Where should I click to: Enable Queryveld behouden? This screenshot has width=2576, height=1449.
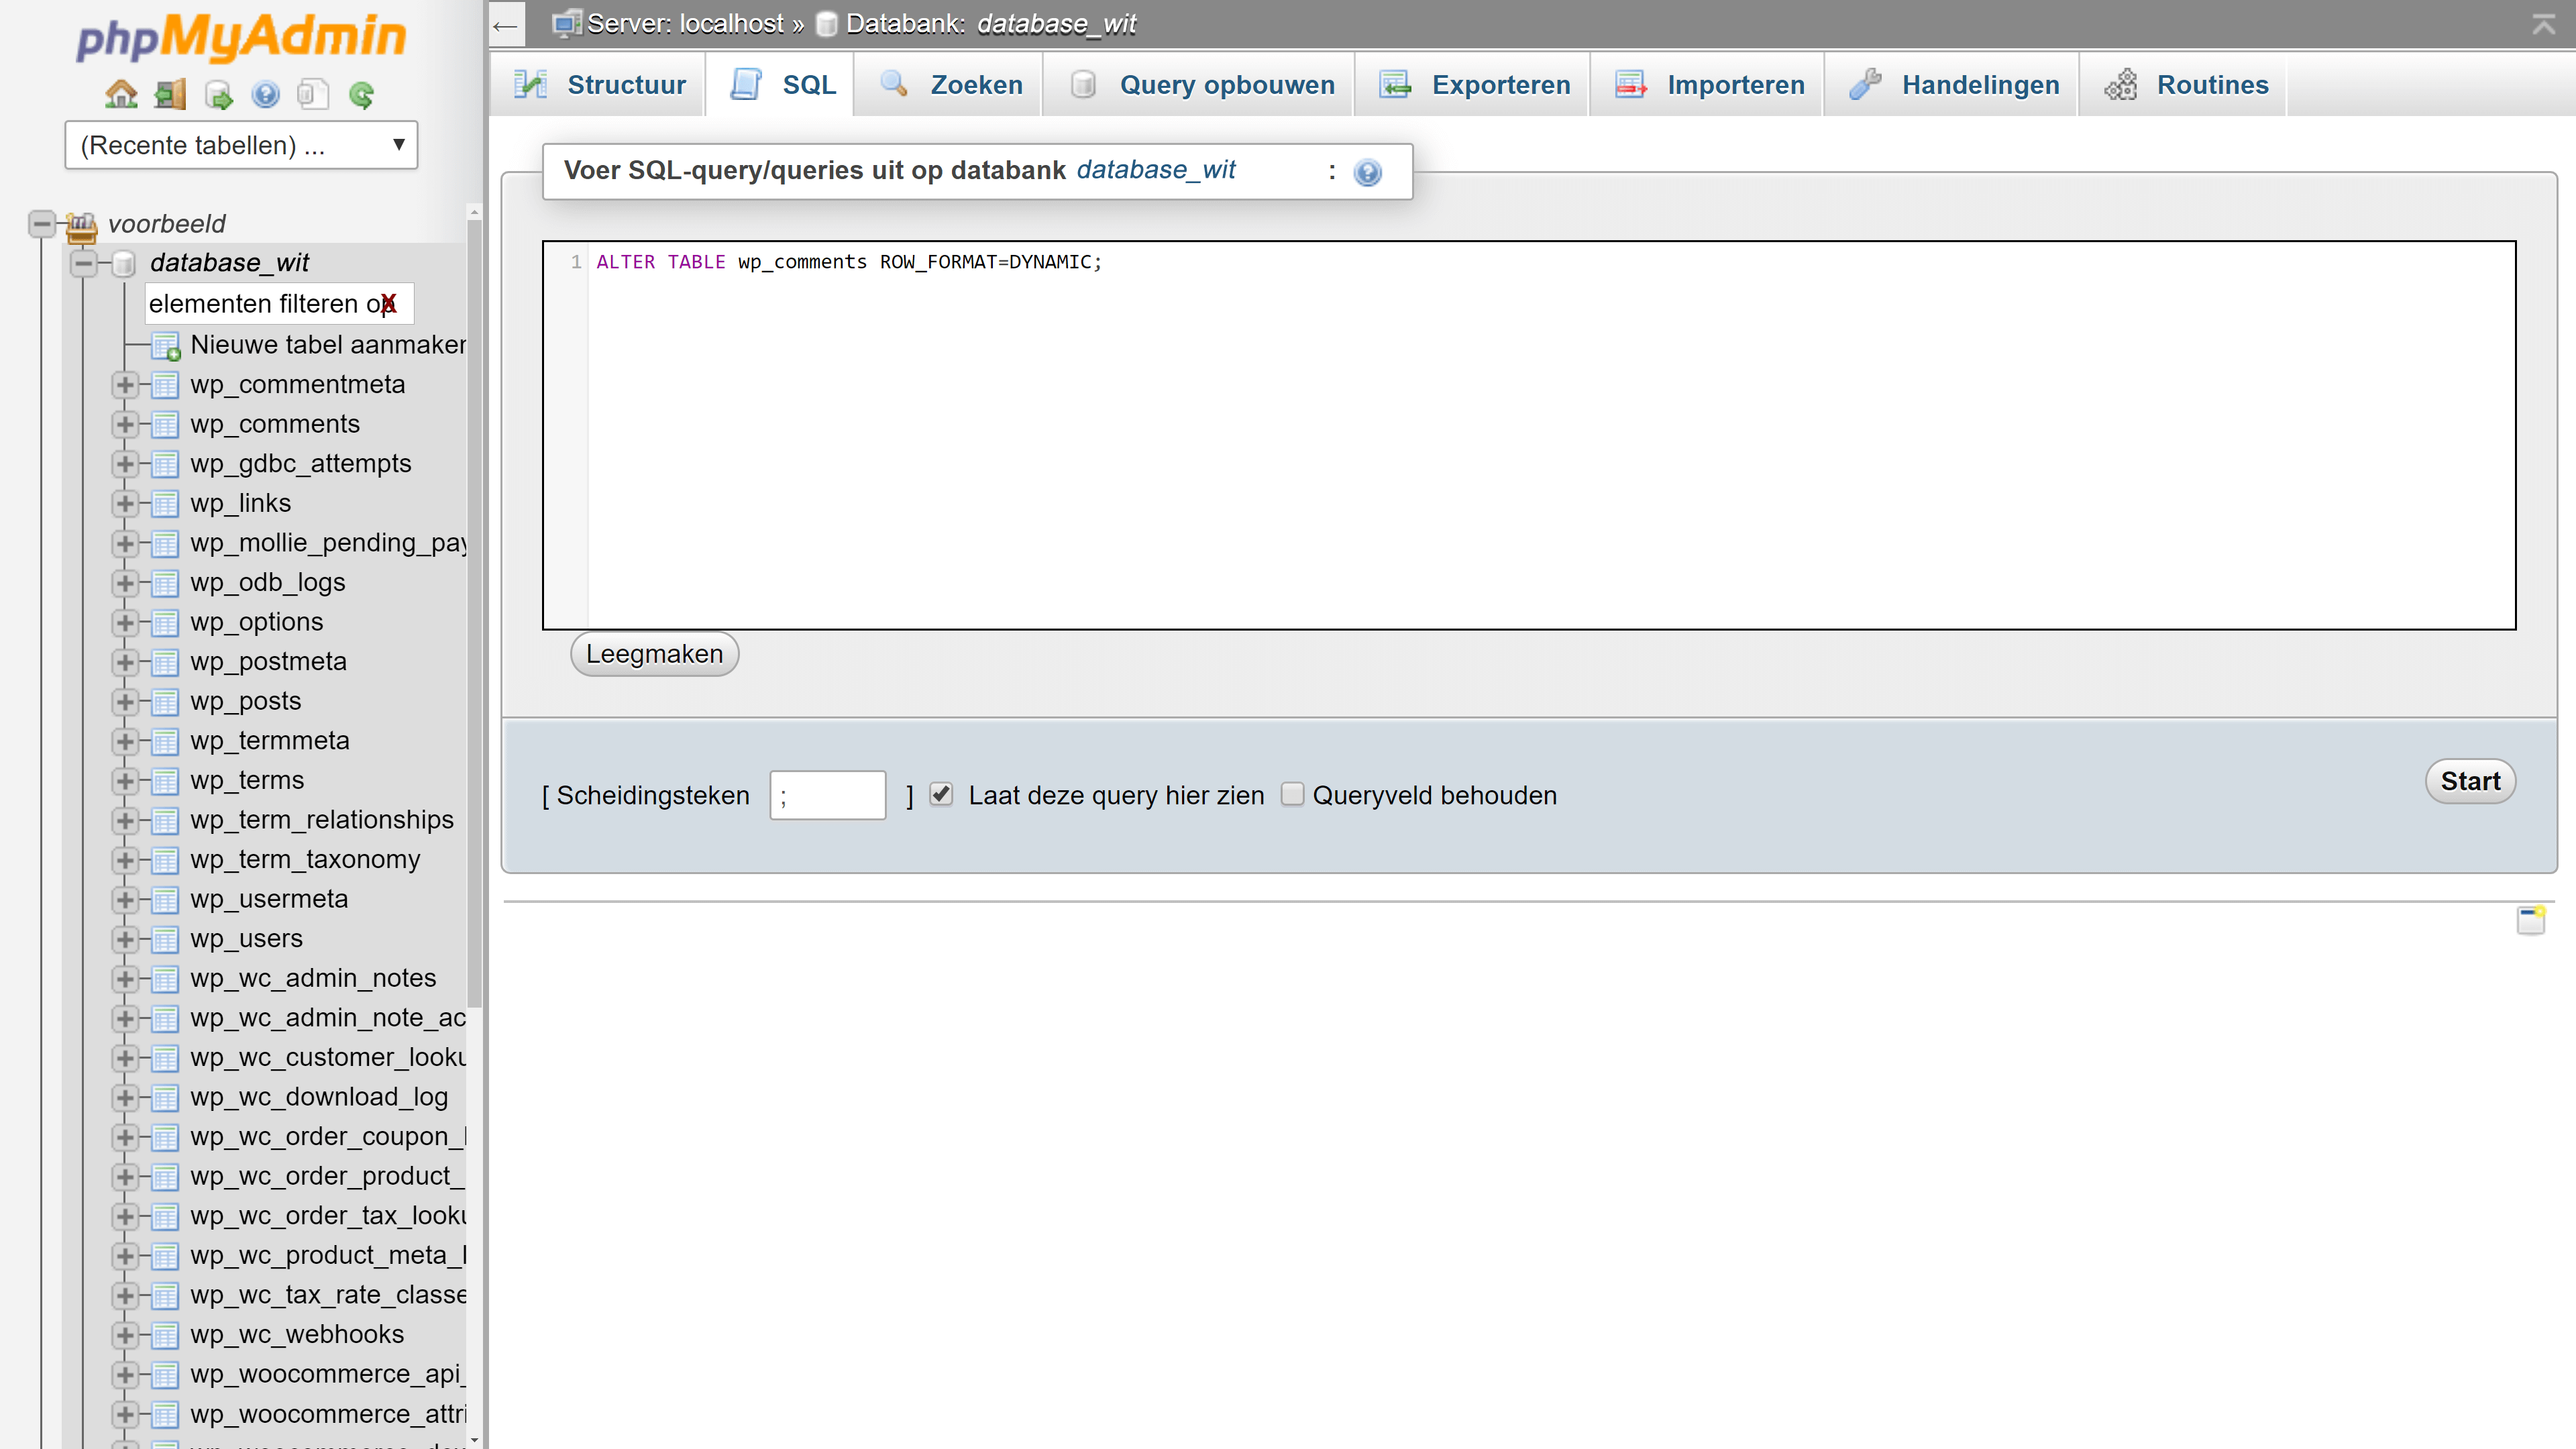point(1292,794)
